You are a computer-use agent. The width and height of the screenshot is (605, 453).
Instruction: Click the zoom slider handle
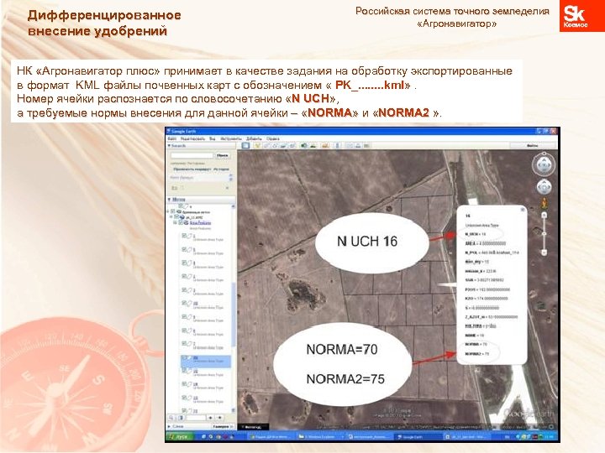pyautogui.click(x=544, y=234)
